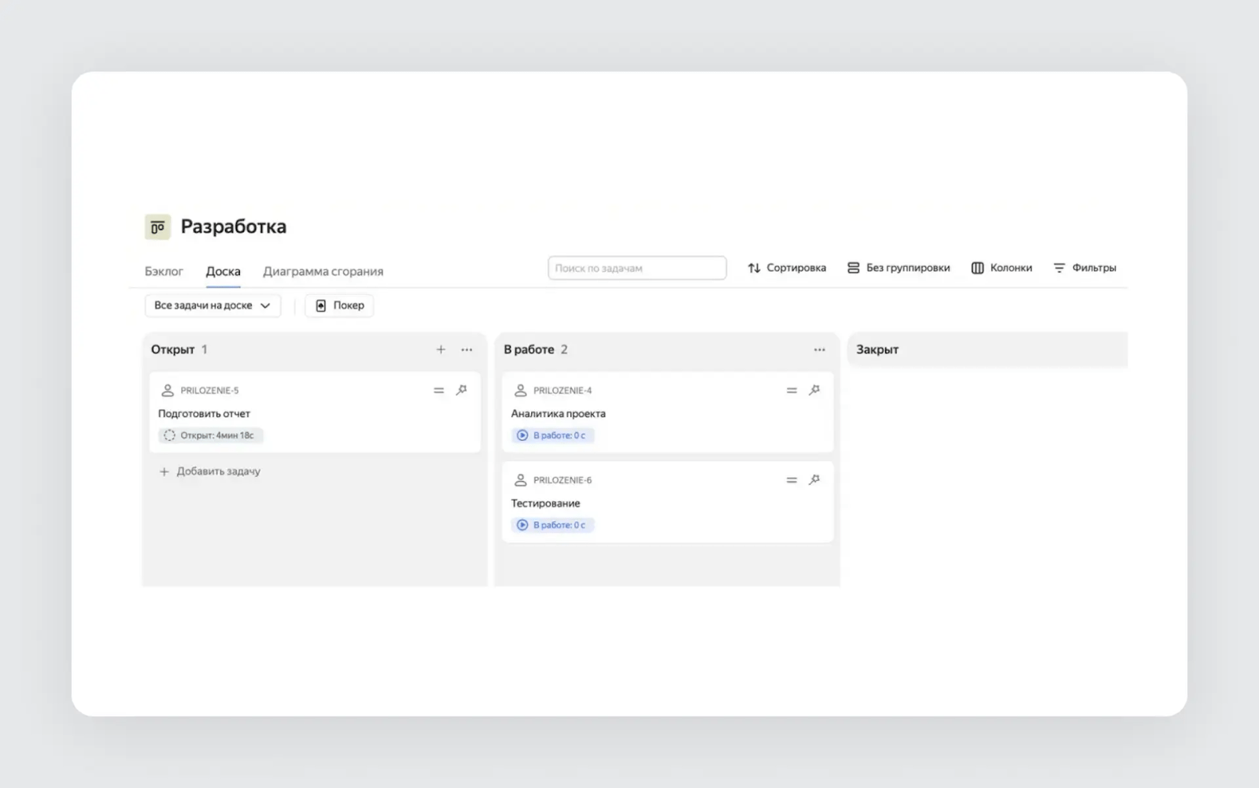Open the В работе column three-dots menu
This screenshot has height=788, width=1259.
(819, 350)
